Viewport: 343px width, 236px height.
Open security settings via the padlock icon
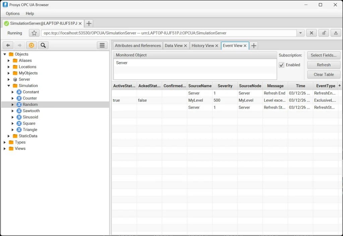pyautogui.click(x=323, y=33)
